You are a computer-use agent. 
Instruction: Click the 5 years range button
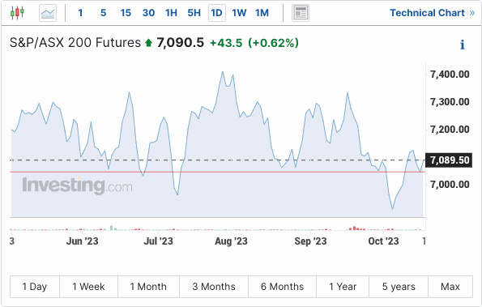coord(399,287)
